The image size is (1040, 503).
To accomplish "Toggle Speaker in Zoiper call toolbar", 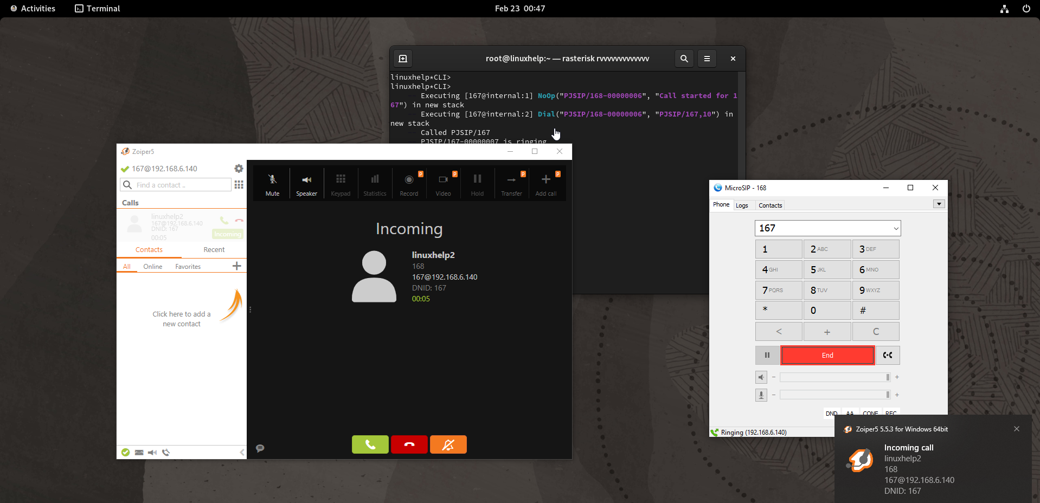I will (306, 184).
